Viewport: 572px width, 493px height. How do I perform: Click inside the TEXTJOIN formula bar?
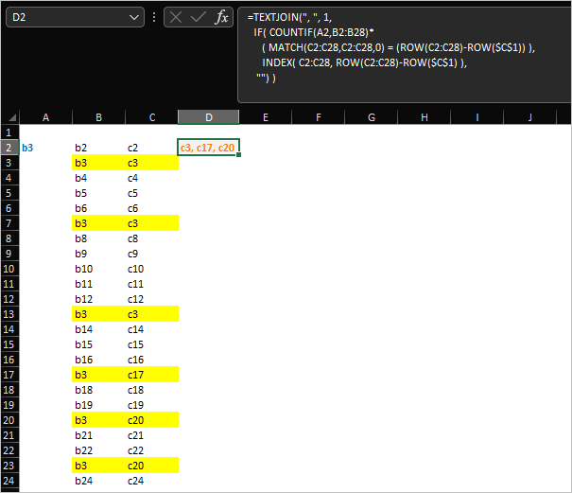tap(405, 55)
